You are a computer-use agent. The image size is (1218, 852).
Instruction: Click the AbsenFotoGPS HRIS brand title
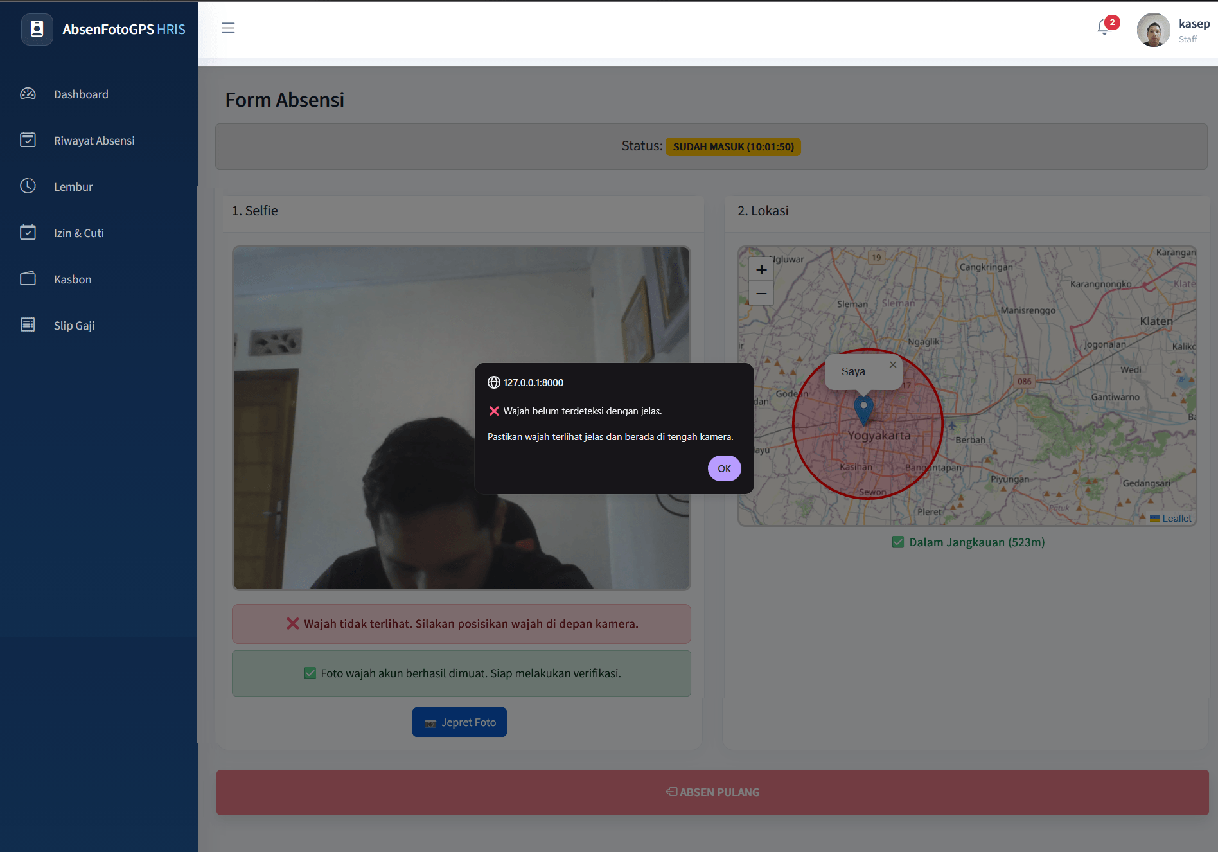(x=124, y=30)
